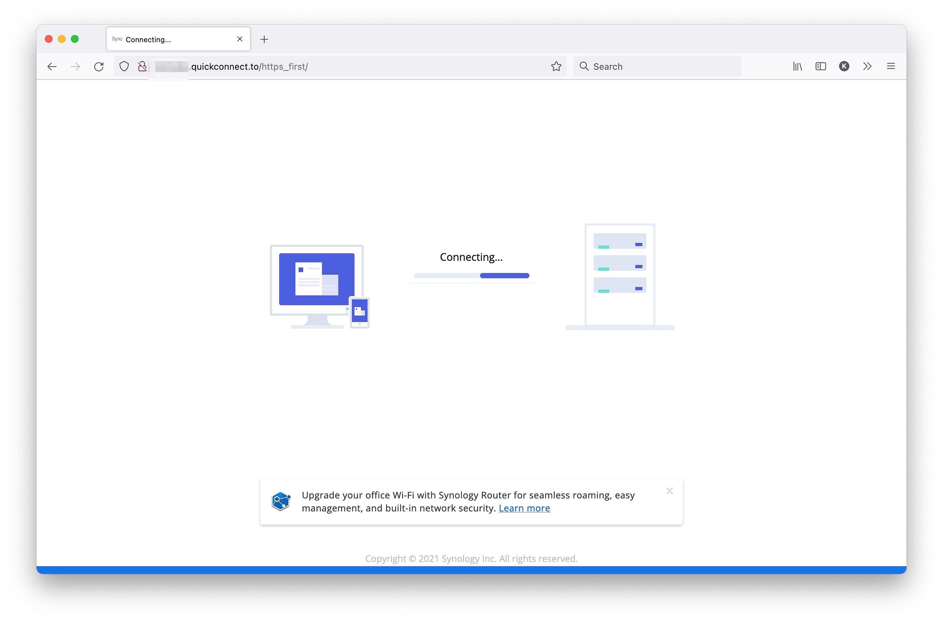Toggle the sidebar view icon
Image resolution: width=943 pixels, height=622 pixels.
(x=820, y=66)
